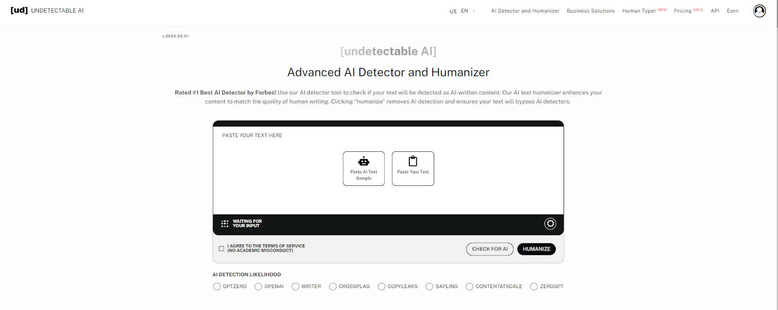Click the dotted grid icon beside Waiting For Your Input
This screenshot has height=310, width=778.
pyautogui.click(x=225, y=223)
